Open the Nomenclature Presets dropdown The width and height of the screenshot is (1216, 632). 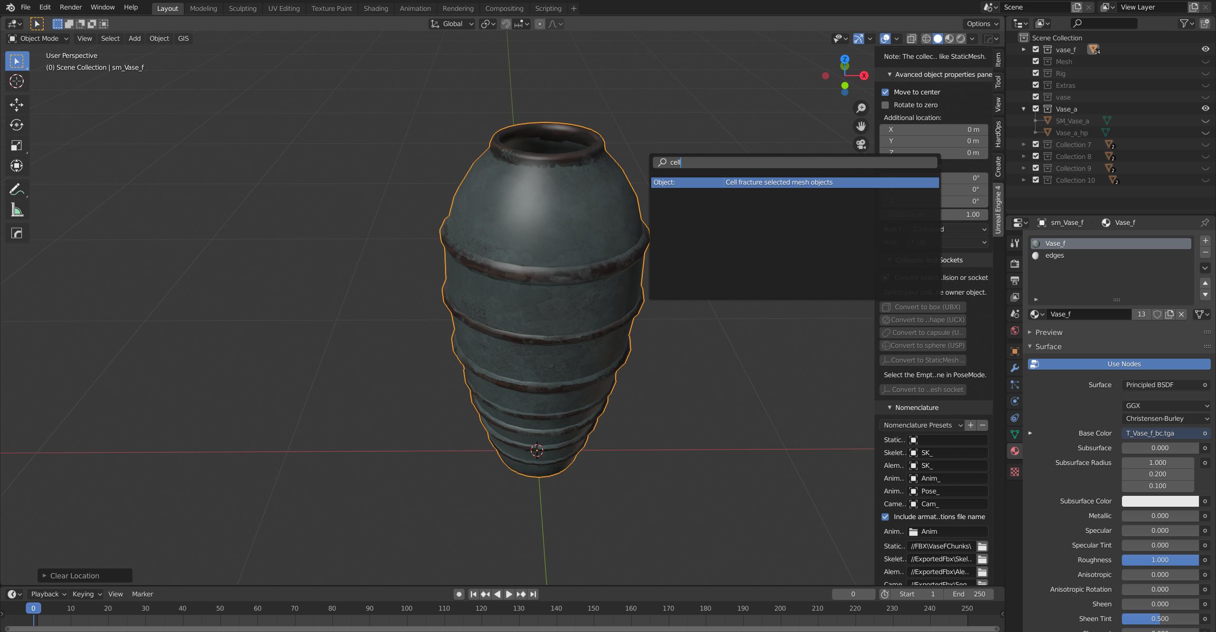click(x=921, y=425)
